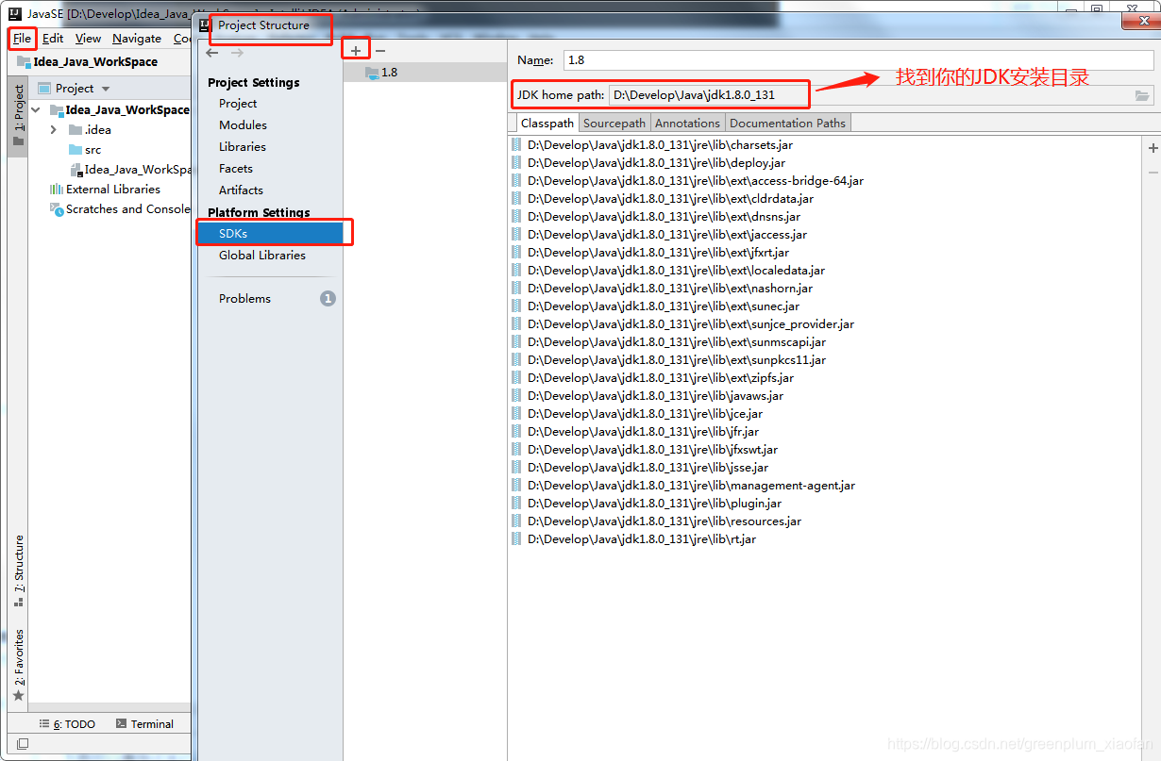Go back using the left arrow in Project Structure
The height and width of the screenshot is (761, 1161).
[212, 53]
